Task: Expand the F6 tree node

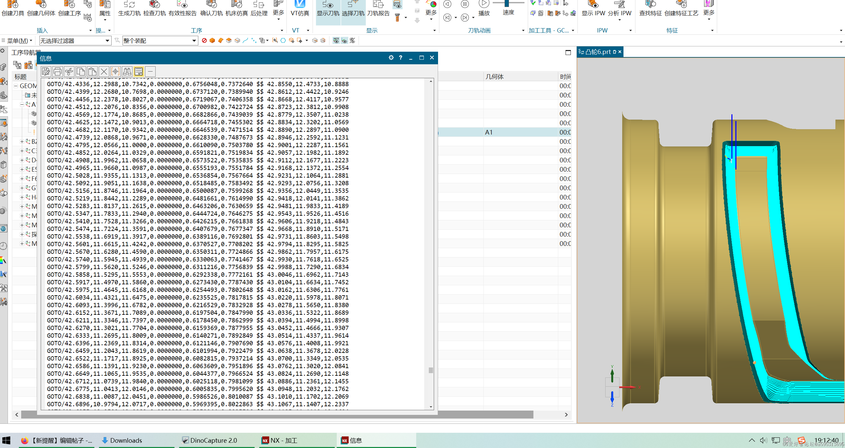Action: (x=22, y=179)
